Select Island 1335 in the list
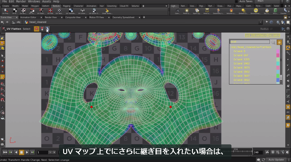 point(241,60)
